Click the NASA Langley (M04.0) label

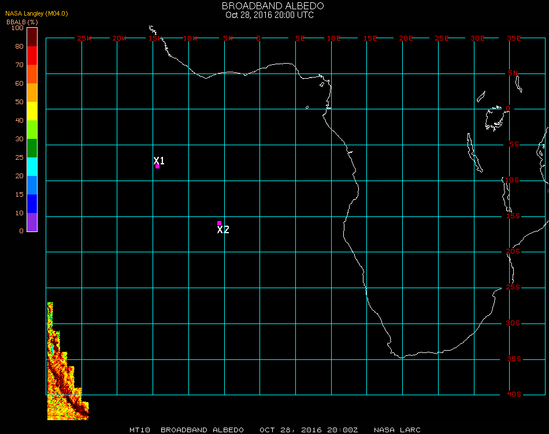point(36,13)
